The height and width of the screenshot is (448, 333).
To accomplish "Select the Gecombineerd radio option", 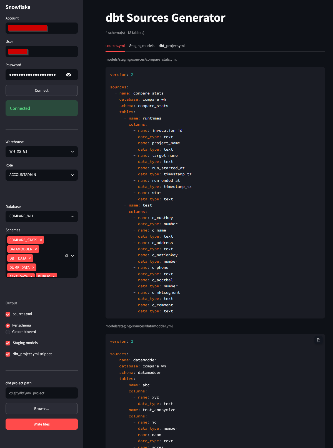I will (8, 332).
